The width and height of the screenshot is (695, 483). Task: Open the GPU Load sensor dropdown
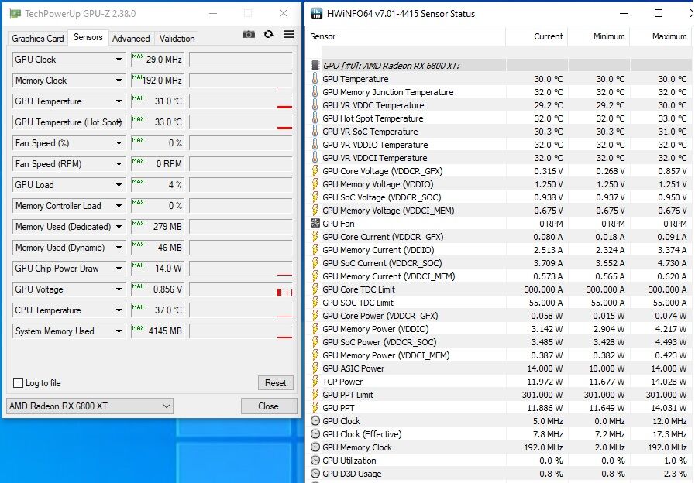(x=119, y=185)
